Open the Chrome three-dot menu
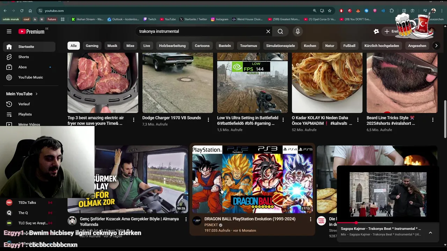447x251 pixels. pyautogui.click(x=441, y=11)
